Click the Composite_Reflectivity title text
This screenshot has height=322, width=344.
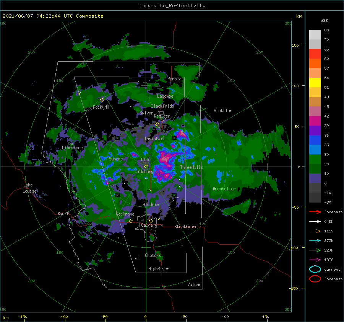coord(172,6)
